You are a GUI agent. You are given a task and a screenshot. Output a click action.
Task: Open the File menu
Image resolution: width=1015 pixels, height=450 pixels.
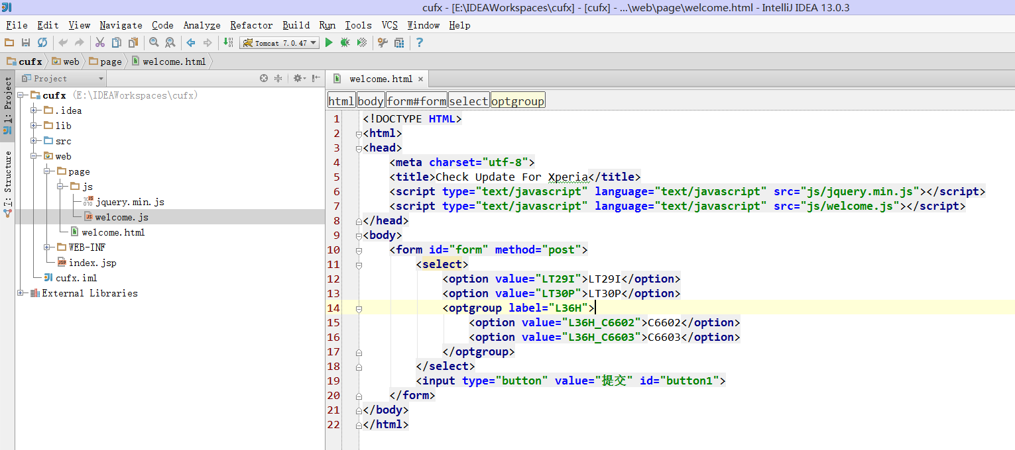point(17,25)
